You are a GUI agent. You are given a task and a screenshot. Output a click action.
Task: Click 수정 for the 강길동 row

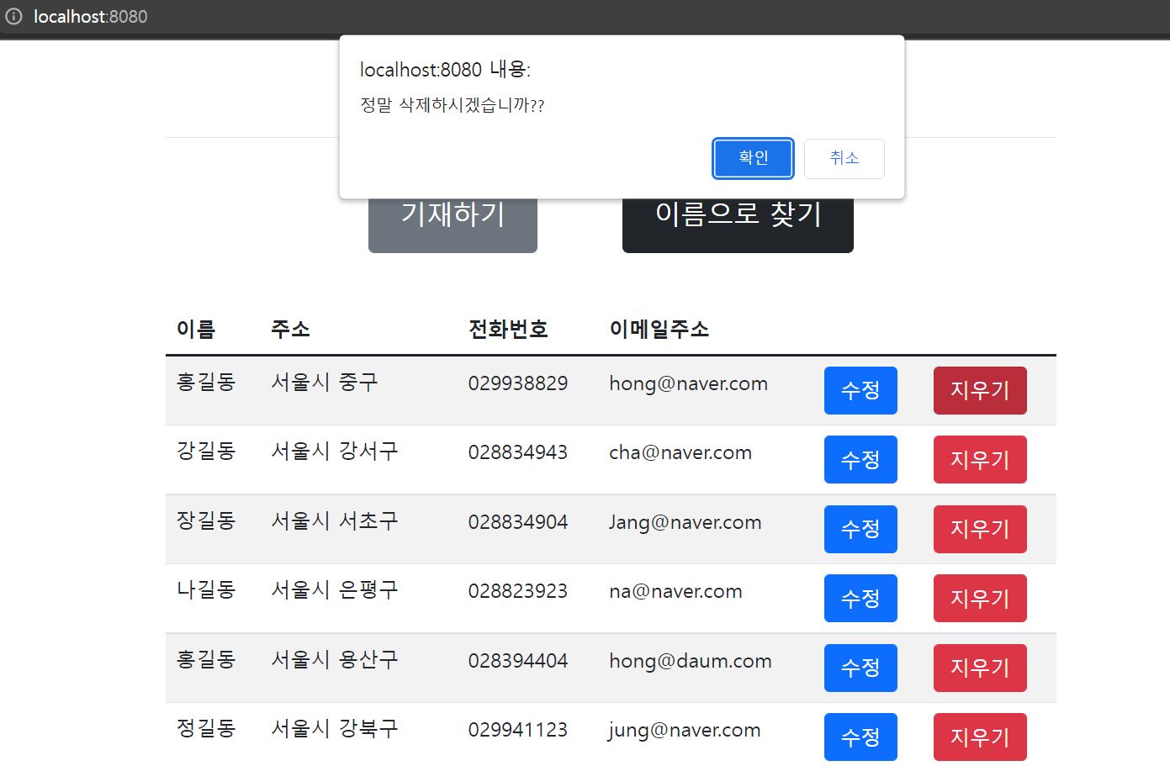point(860,459)
